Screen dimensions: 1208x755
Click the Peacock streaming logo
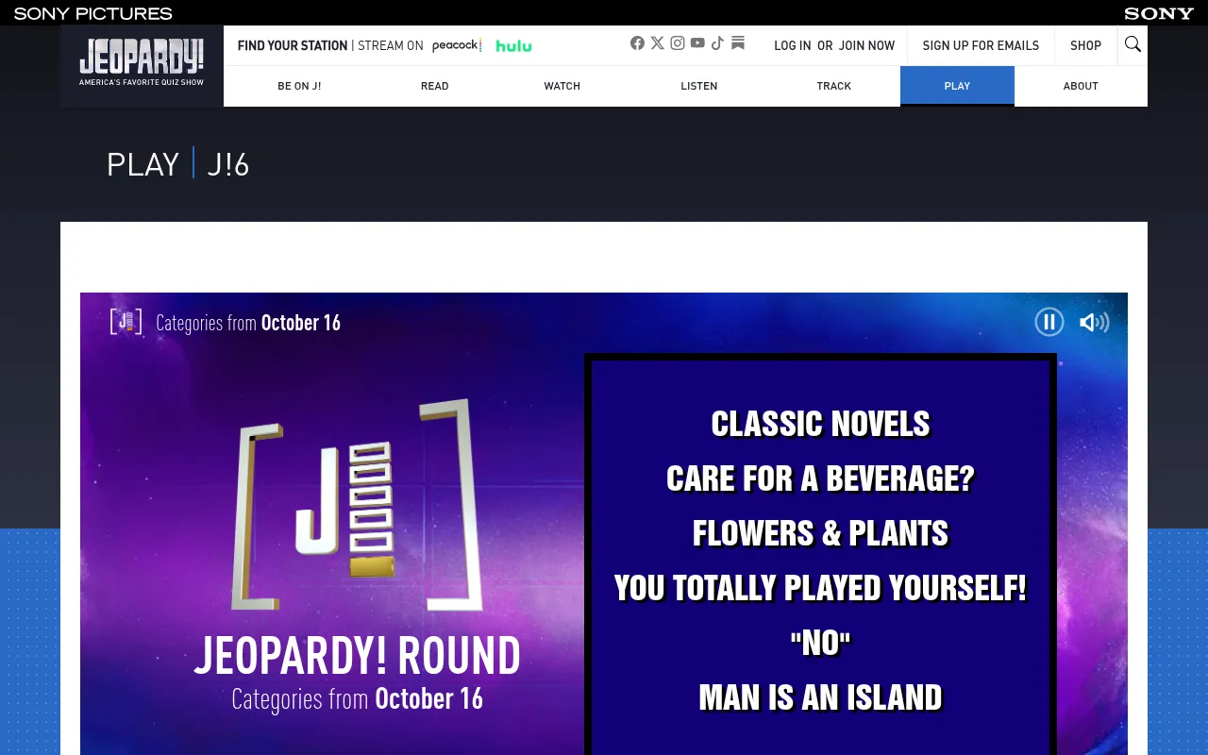457,45
